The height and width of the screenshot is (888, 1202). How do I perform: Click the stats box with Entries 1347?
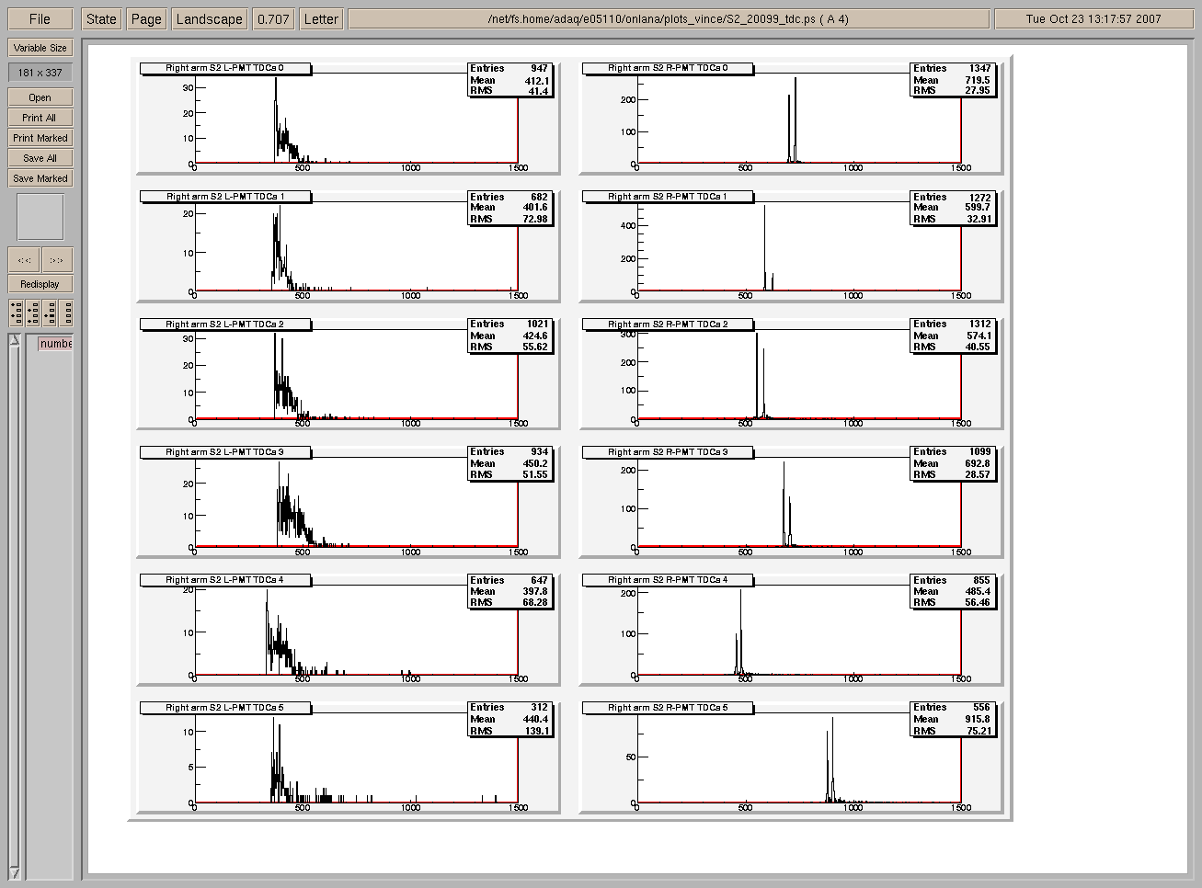(953, 79)
